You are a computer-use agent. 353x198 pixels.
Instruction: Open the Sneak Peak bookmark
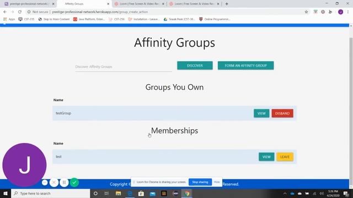179,19
